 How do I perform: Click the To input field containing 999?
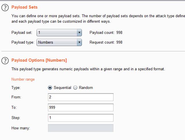coord(81,107)
